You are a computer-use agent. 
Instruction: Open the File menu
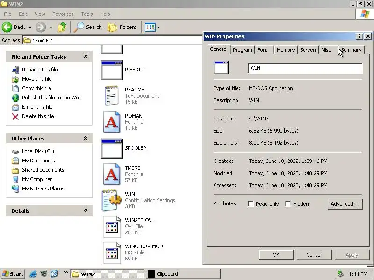pyautogui.click(x=7, y=14)
